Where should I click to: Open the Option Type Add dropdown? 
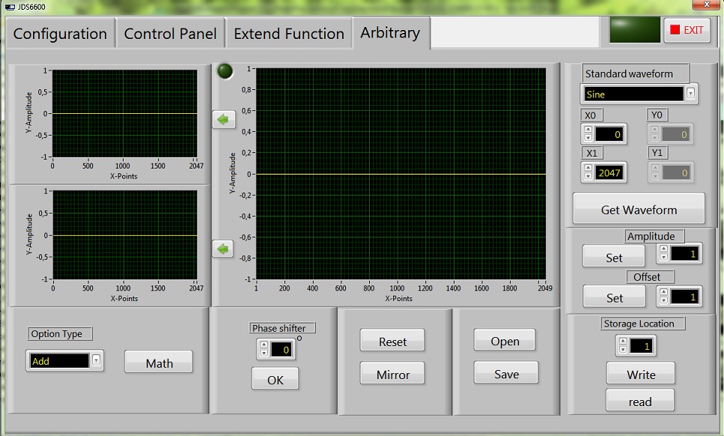(x=96, y=360)
